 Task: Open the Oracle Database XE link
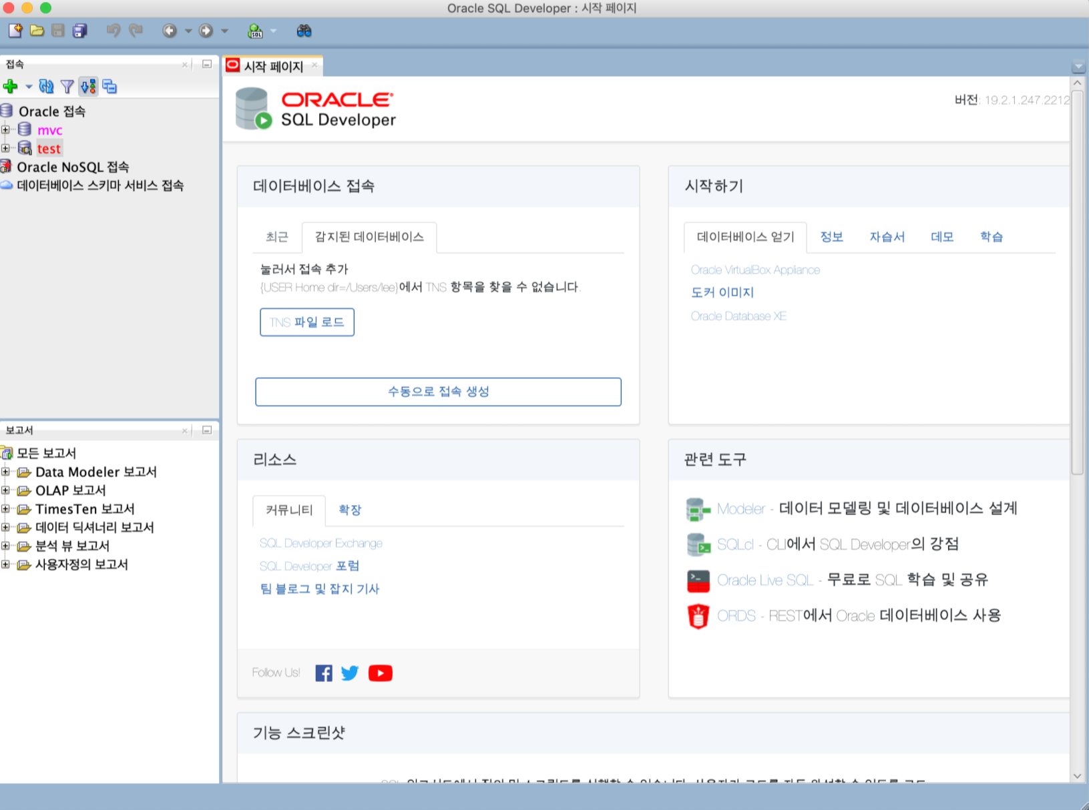(738, 316)
